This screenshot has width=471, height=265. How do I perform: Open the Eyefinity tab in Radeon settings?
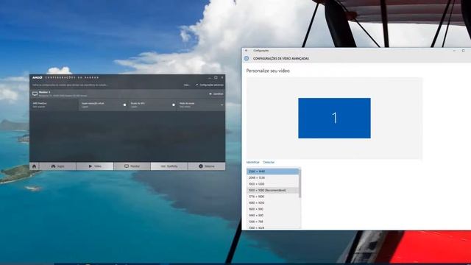point(169,166)
